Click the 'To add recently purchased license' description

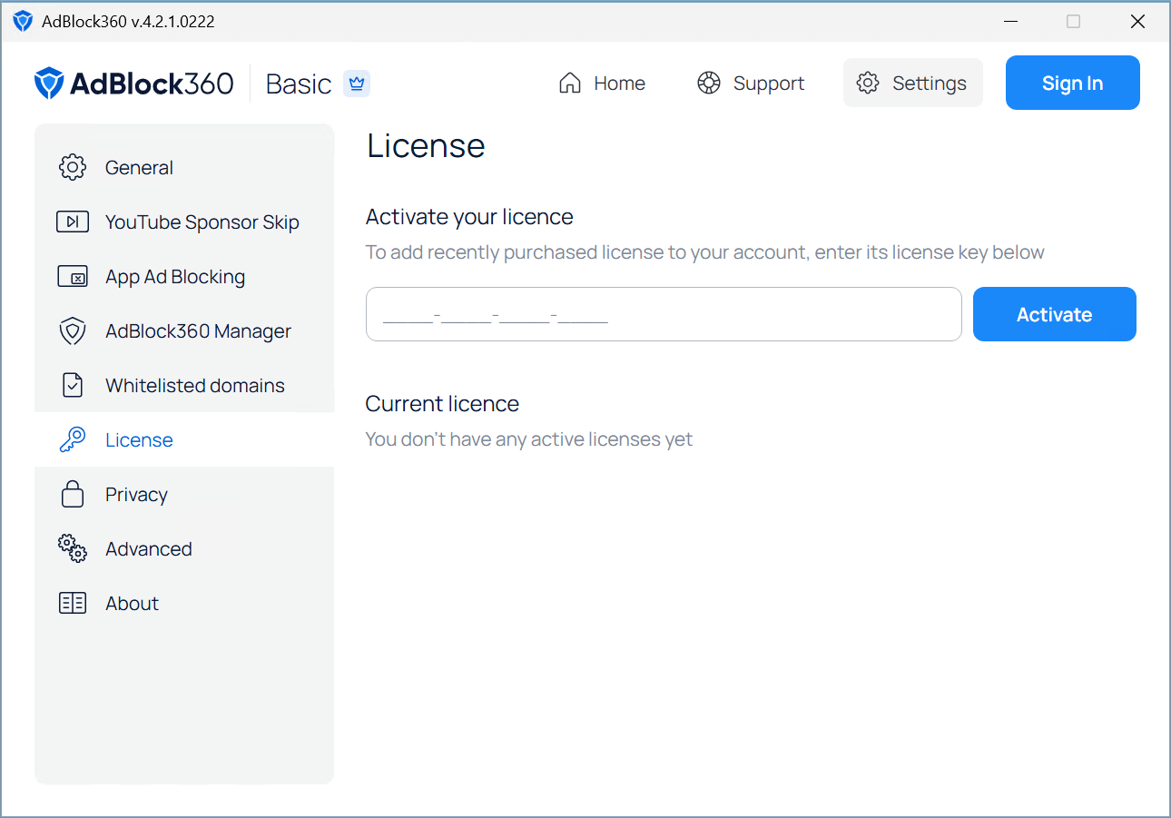[705, 252]
